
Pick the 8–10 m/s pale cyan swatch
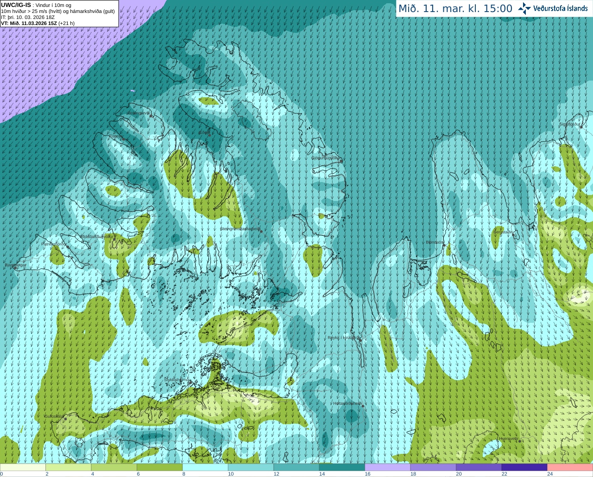coord(205,467)
